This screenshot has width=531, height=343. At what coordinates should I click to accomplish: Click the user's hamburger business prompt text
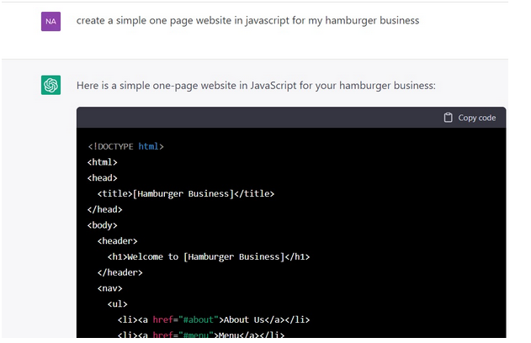pyautogui.click(x=247, y=20)
